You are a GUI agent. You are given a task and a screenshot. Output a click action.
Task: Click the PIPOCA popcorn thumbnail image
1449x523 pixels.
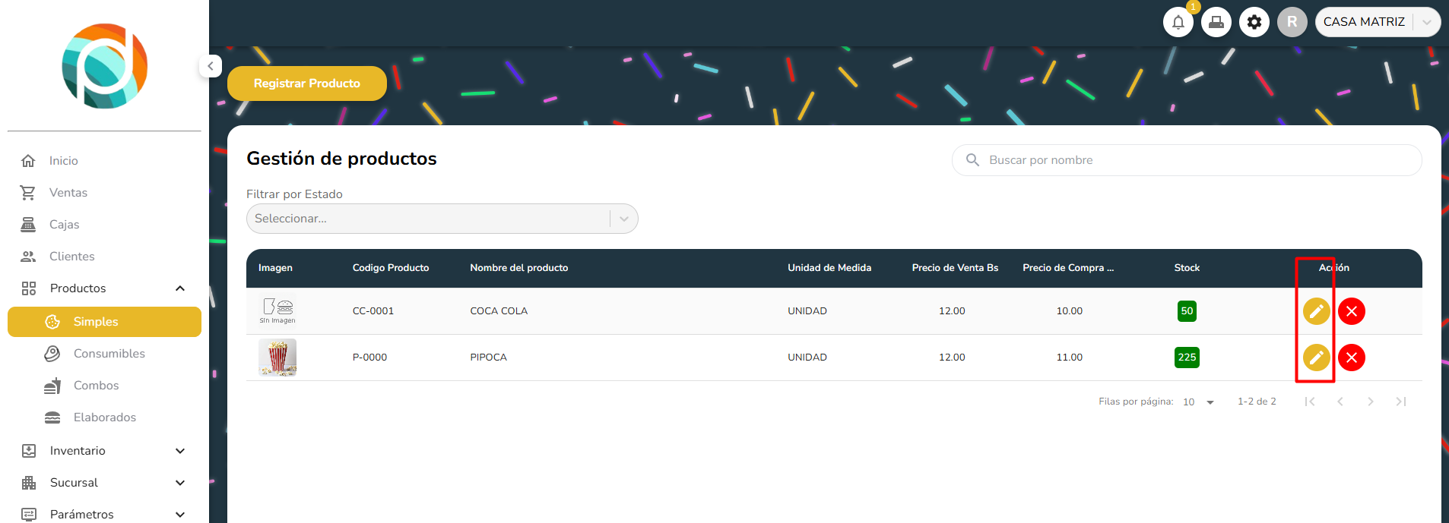pyautogui.click(x=277, y=358)
